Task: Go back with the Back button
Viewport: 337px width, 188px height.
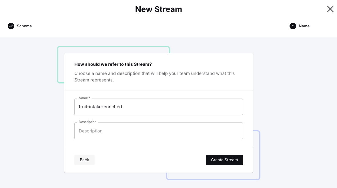Action: 84,160
